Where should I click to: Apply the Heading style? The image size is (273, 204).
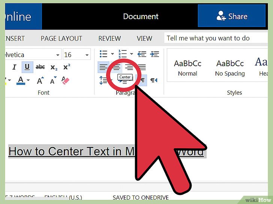[x=261, y=66]
